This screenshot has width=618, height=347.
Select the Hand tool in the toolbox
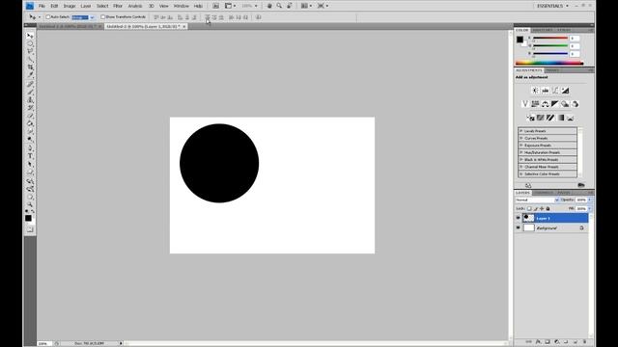coord(30,197)
